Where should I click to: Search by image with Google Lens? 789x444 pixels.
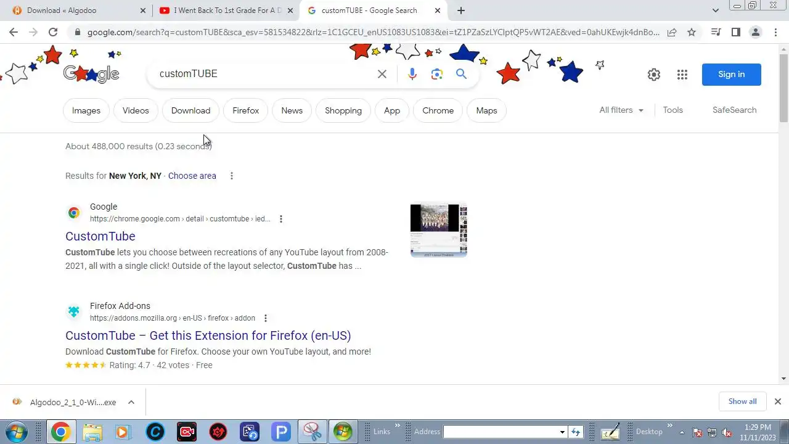pyautogui.click(x=437, y=74)
